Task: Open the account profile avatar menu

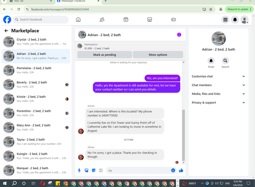Action: (x=244, y=20)
